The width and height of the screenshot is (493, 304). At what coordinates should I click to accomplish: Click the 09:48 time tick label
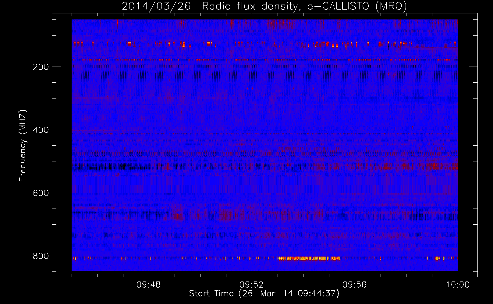pos(149,285)
